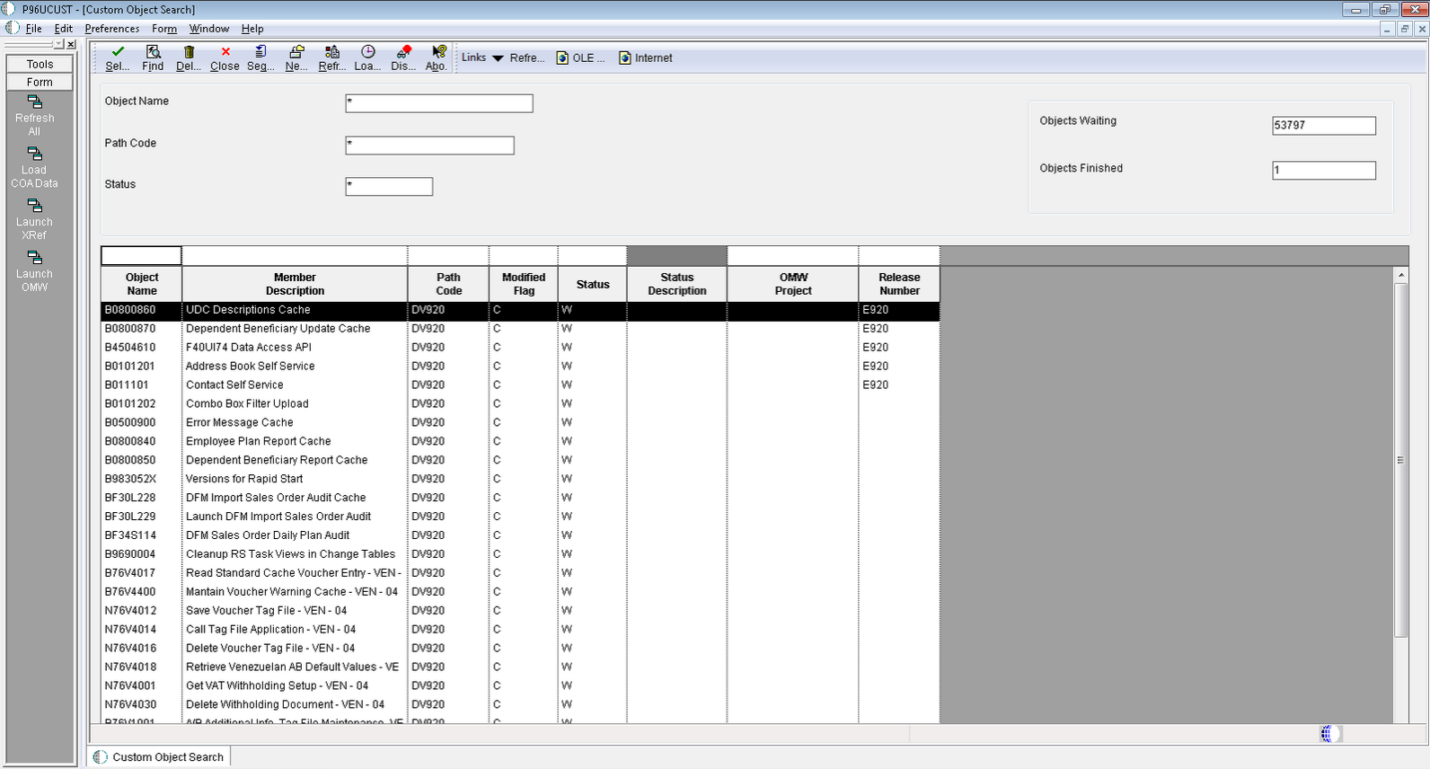1430x769 pixels.
Task: Click the Member Description QBE filter cell
Action: tap(295, 256)
